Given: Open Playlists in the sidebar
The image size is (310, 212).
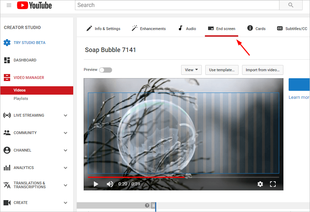Looking at the screenshot, I should (x=21, y=98).
